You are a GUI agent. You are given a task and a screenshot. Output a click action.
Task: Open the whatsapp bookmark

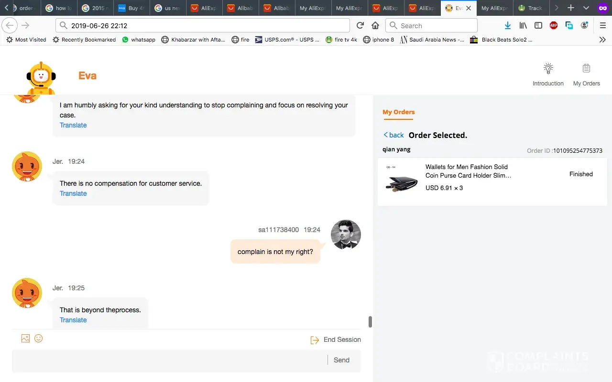point(139,40)
